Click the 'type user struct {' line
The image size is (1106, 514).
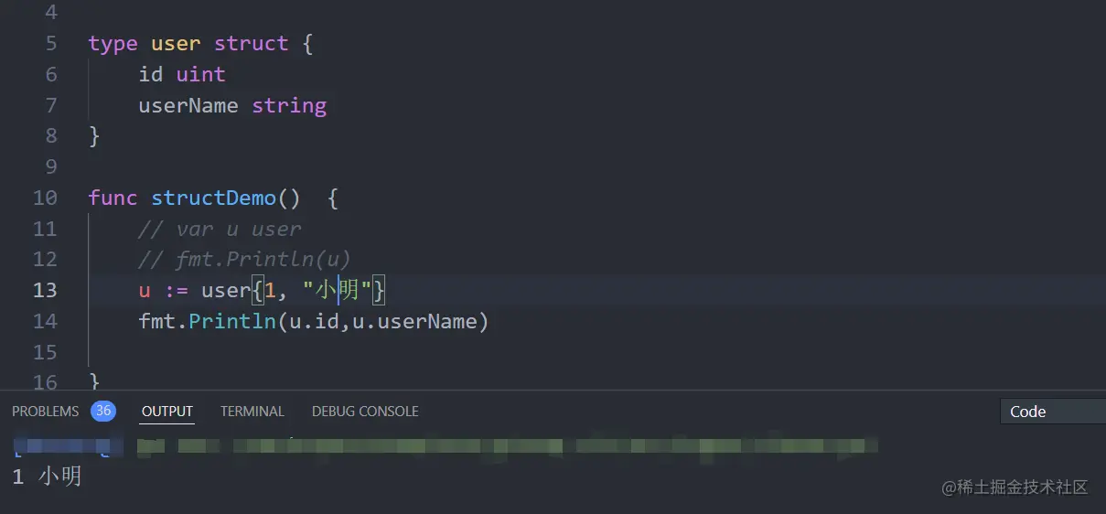201,43
